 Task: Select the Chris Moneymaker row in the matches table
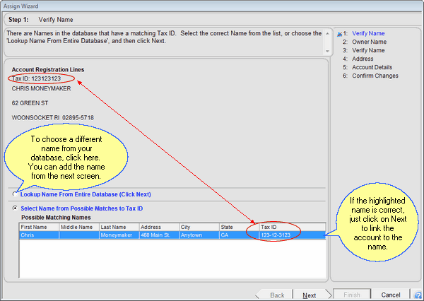pos(141,235)
